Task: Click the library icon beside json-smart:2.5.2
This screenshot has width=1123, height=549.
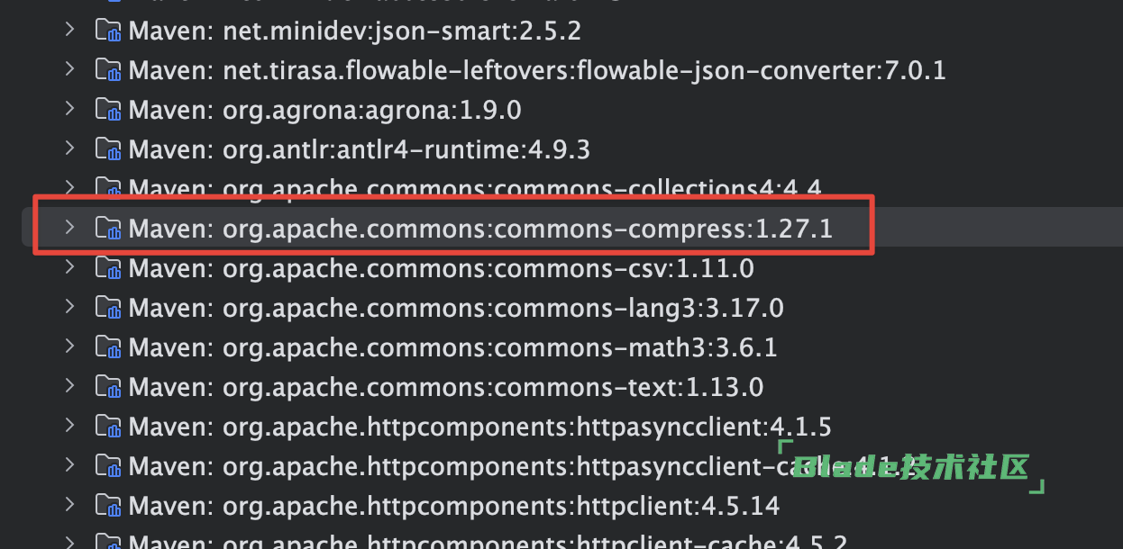Action: tap(108, 31)
